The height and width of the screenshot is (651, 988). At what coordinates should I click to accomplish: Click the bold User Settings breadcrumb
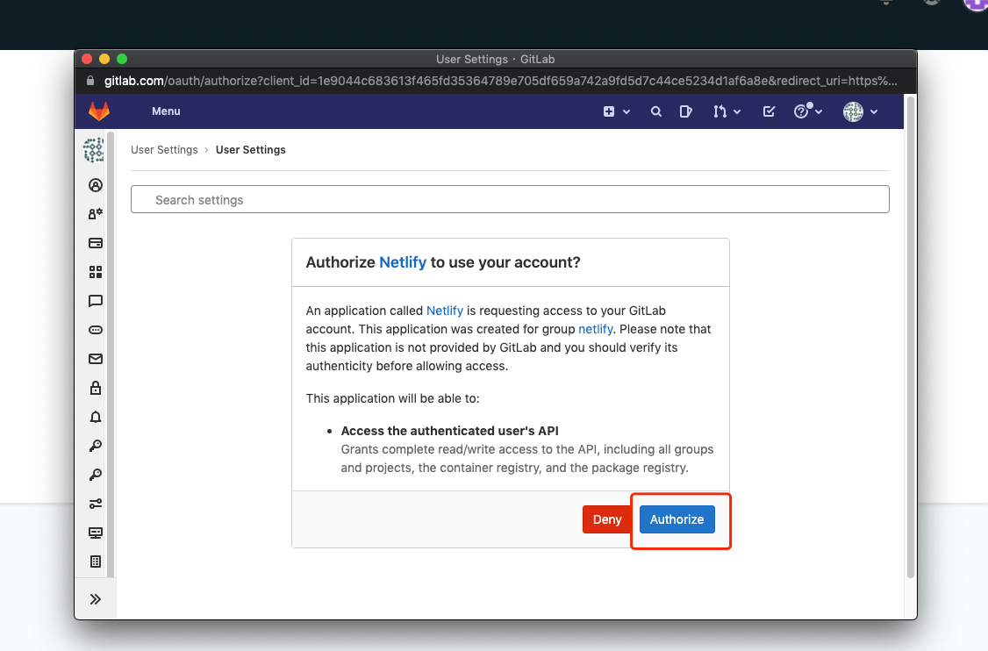click(251, 150)
